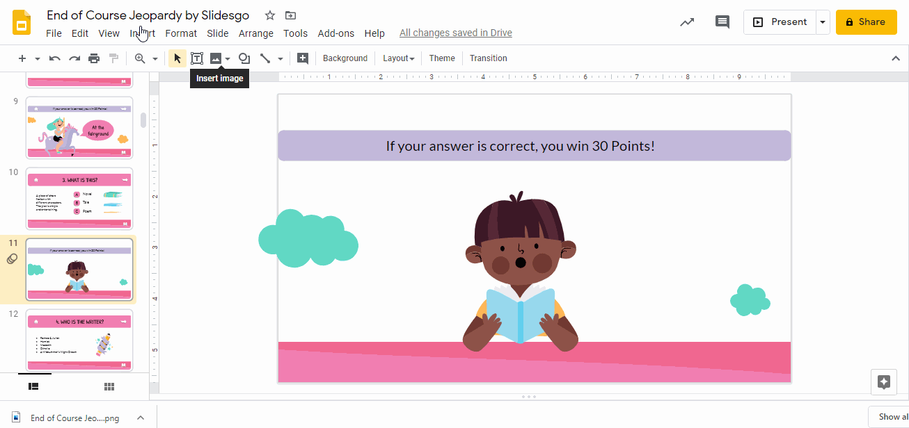This screenshot has width=909, height=428.
Task: Open the comments history icon
Action: [722, 22]
